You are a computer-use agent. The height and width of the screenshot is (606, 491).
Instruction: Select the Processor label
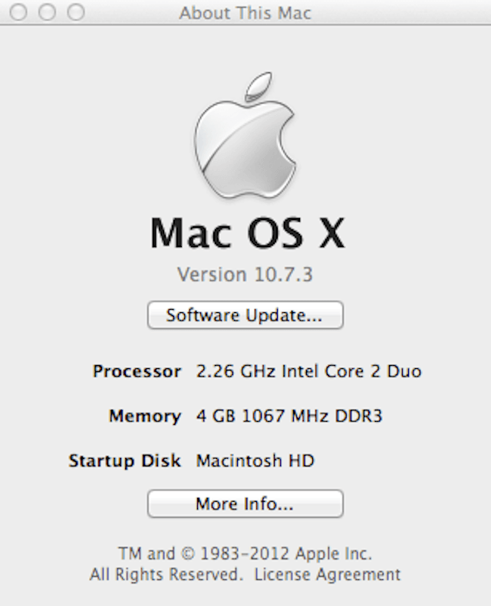(x=137, y=371)
